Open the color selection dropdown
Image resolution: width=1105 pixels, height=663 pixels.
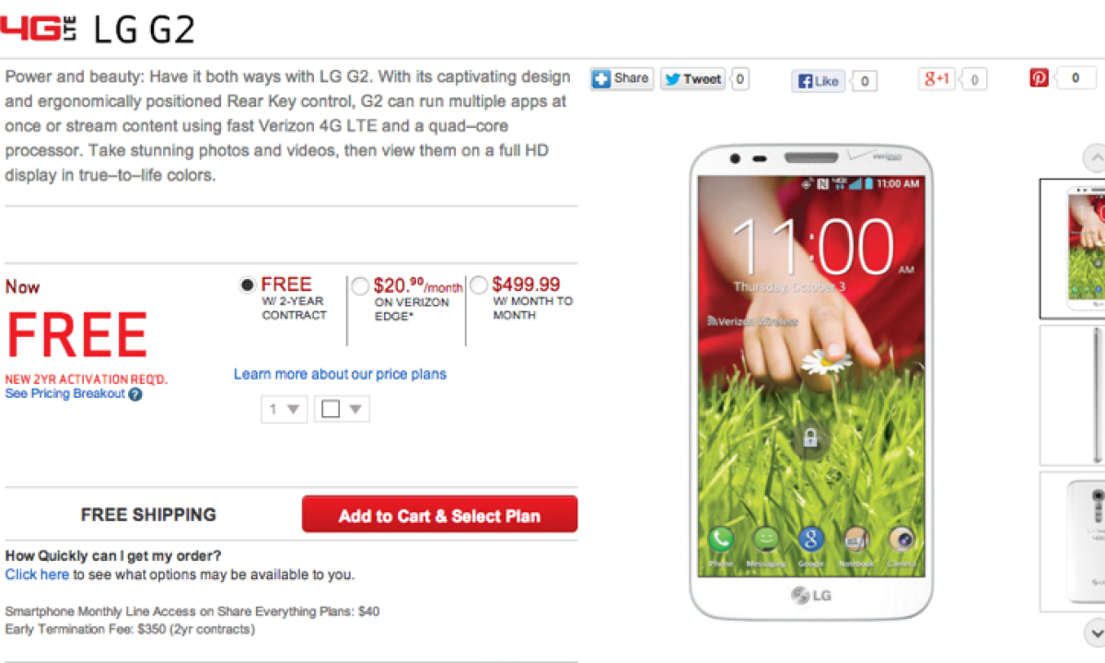342,409
